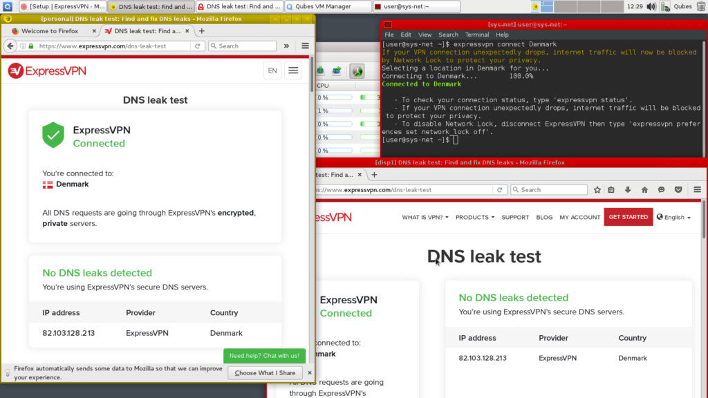Click the Hello chat bubble icon in disp1 Firefox
This screenshot has width=708, height=398.
(662, 190)
